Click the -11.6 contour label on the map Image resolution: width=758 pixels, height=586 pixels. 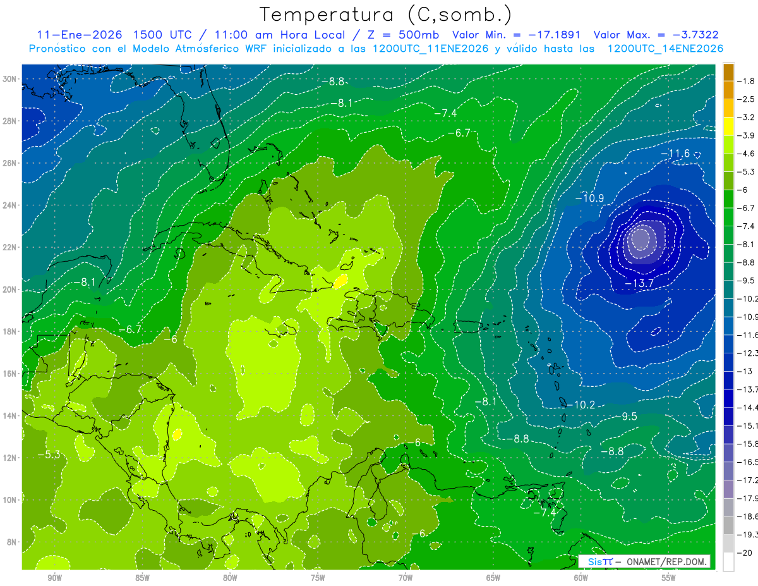pos(675,154)
